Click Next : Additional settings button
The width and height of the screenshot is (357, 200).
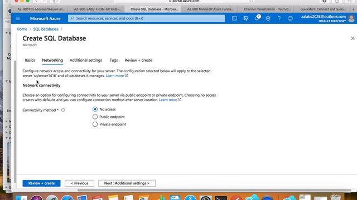[x=127, y=183]
